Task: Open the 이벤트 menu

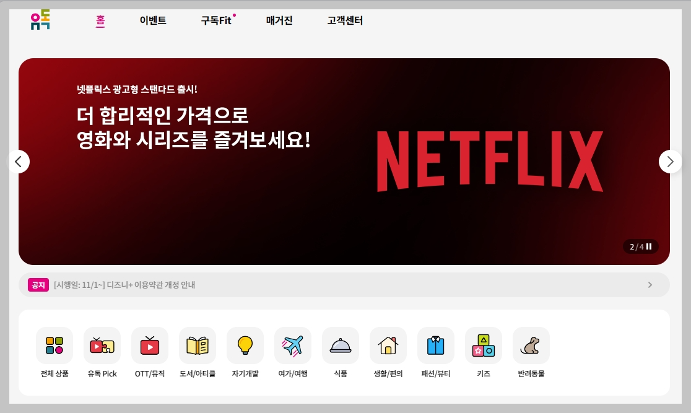Action: click(153, 20)
